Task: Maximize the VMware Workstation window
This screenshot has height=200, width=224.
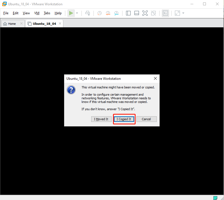Action: click(204, 4)
